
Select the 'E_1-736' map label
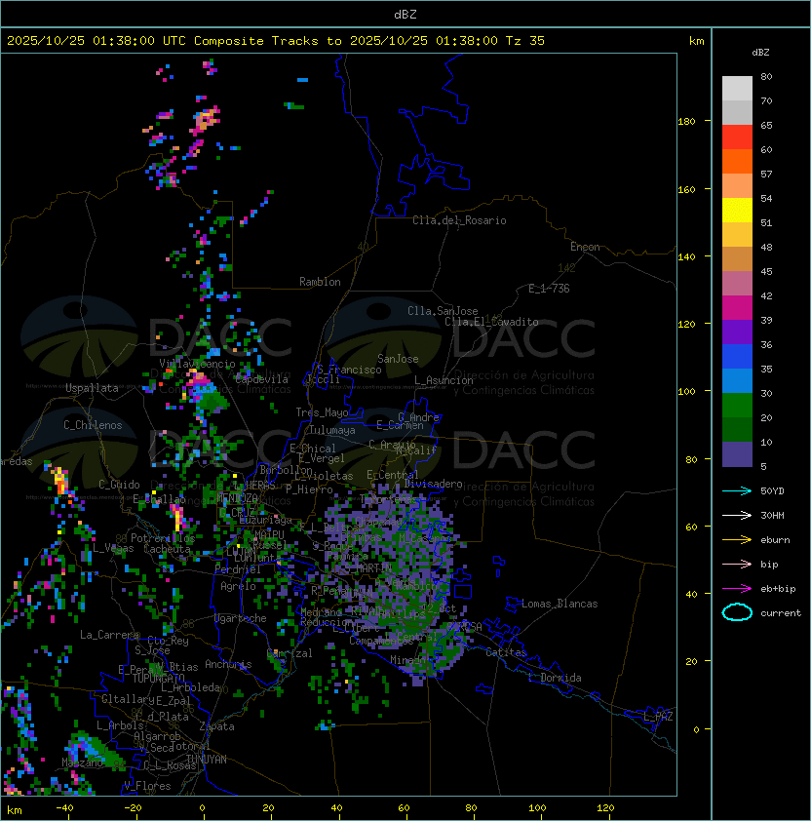(549, 289)
